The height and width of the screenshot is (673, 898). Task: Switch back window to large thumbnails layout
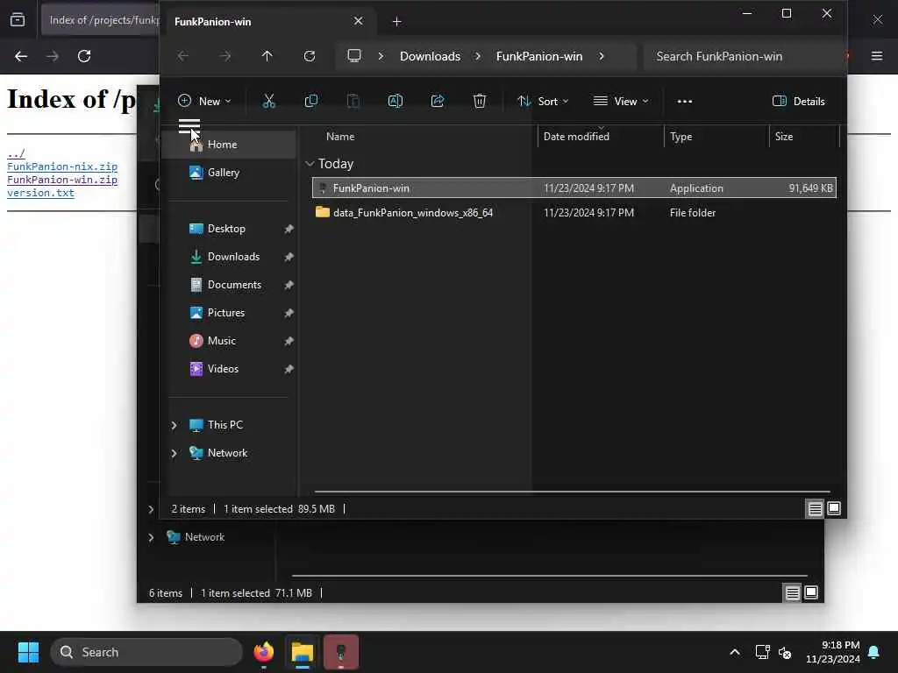pyautogui.click(x=811, y=592)
